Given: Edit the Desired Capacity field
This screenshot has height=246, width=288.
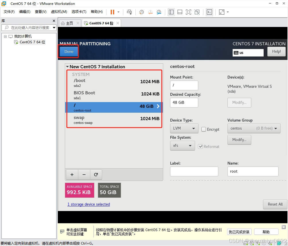Looking at the screenshot, I should pyautogui.click(x=184, y=102).
